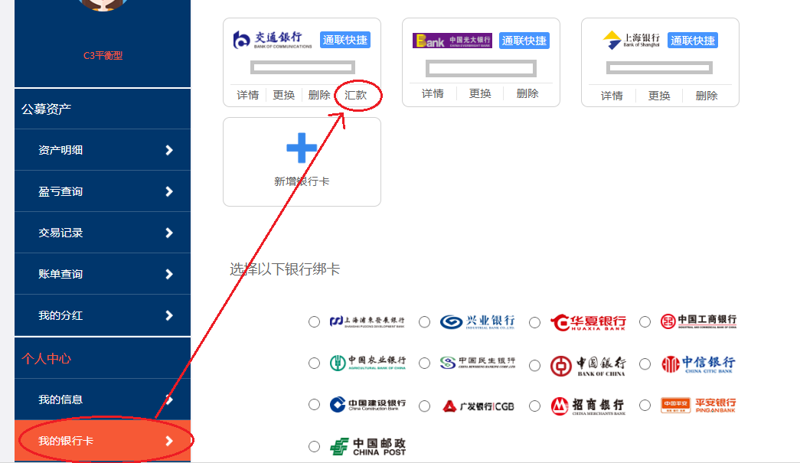Click 更换 on the Everbright Bank card
800x463 pixels.
coord(480,93)
